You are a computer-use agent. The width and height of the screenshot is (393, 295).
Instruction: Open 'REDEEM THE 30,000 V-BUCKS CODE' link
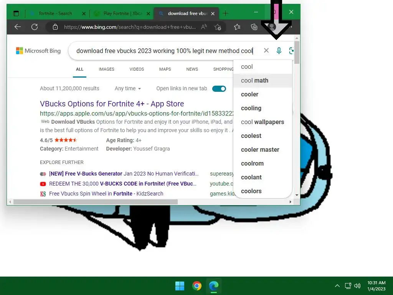coord(123,184)
